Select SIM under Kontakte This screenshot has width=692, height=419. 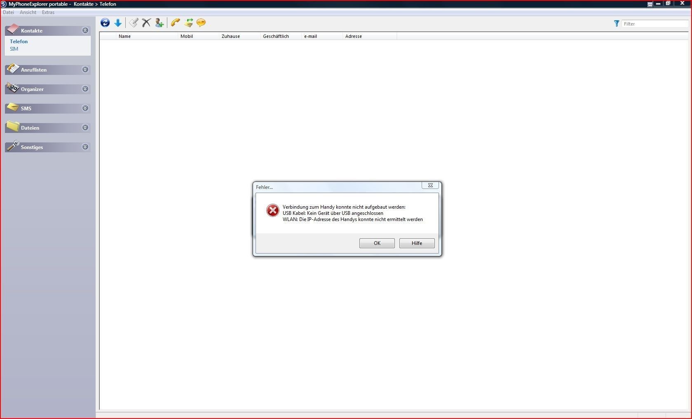[x=14, y=49]
